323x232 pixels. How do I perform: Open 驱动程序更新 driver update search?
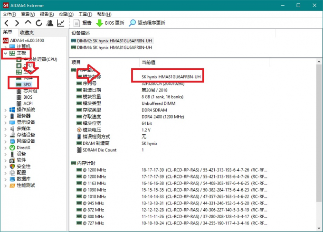click(x=146, y=23)
